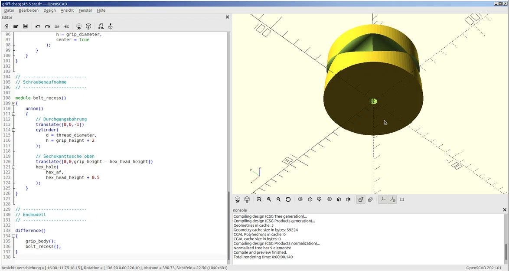
Task: Click the editor's vertical scrollbar
Action: [x=228, y=225]
